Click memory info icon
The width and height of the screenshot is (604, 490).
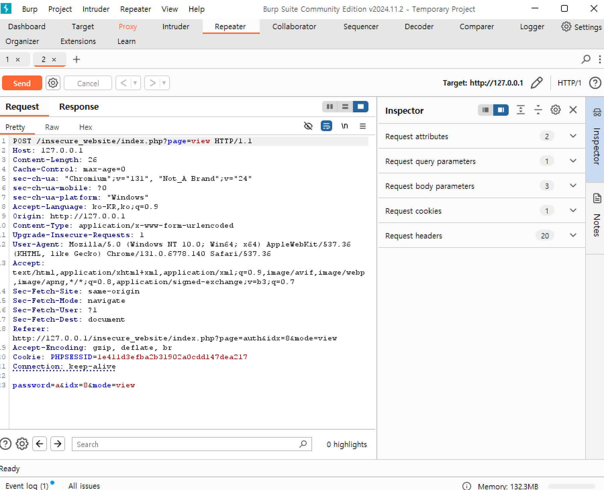click(467, 486)
